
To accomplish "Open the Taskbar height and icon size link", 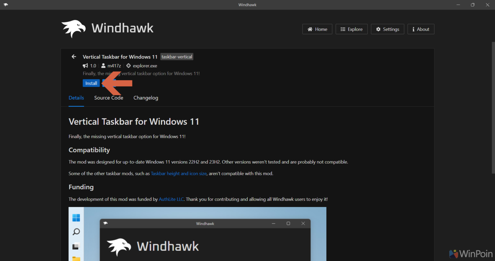I will pos(179,173).
